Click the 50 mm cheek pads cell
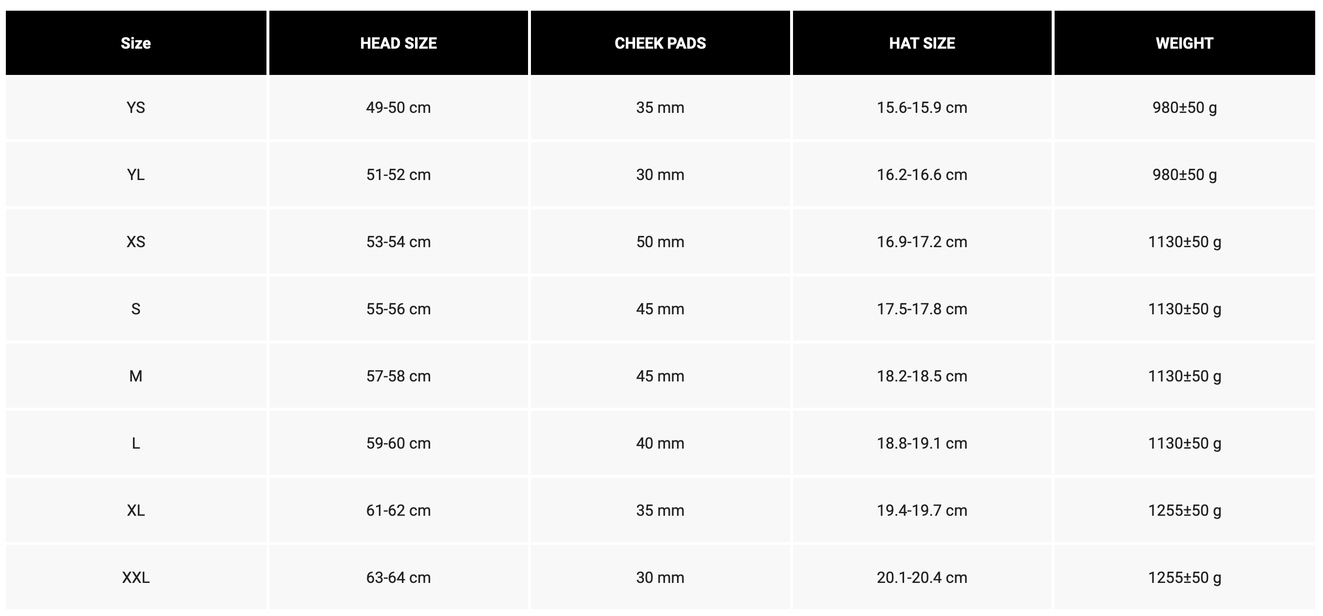 pyautogui.click(x=660, y=242)
